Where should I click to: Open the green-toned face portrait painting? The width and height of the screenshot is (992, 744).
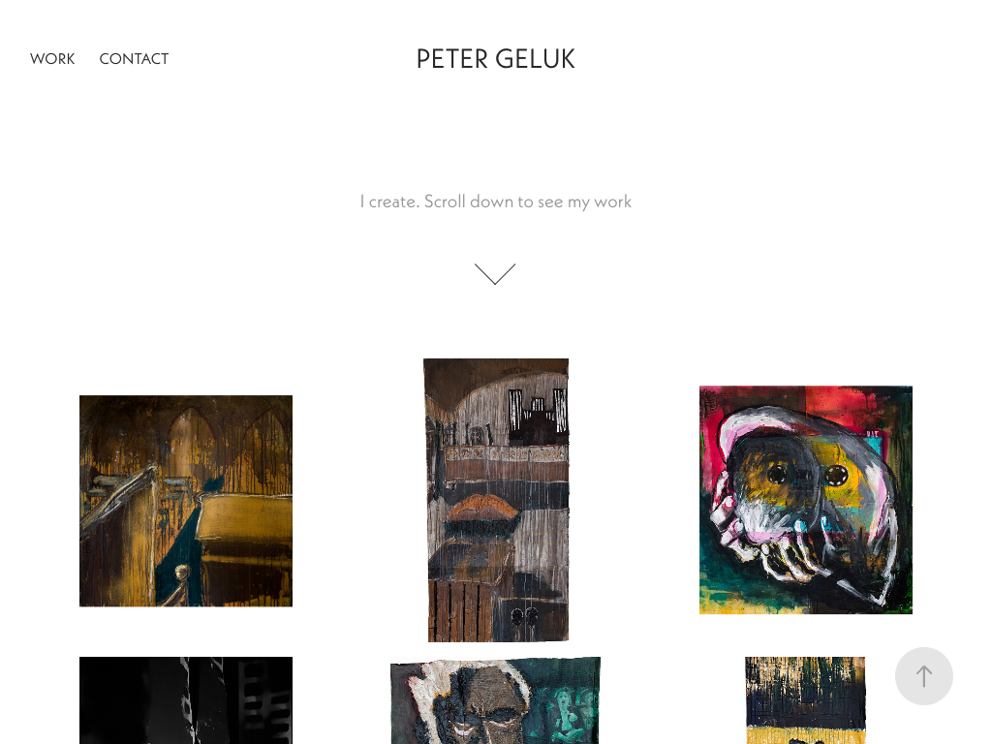[x=495, y=700]
